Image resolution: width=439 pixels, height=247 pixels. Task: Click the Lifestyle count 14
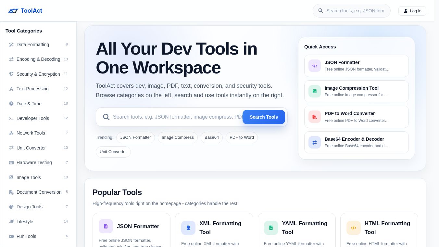point(66,221)
